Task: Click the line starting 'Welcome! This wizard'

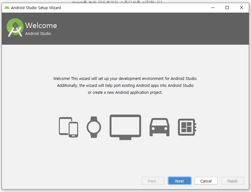Action: click(125, 79)
